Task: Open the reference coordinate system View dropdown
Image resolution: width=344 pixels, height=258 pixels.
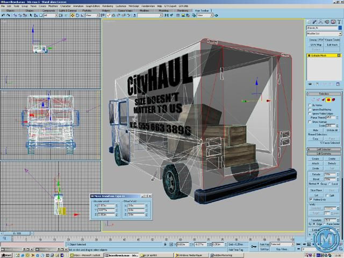Action: (x=92, y=16)
